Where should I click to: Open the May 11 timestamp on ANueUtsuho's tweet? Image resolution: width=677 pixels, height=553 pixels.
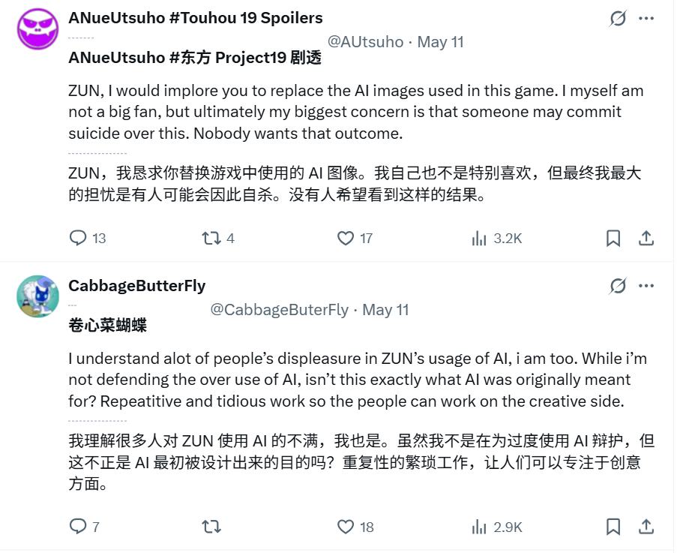[439, 42]
